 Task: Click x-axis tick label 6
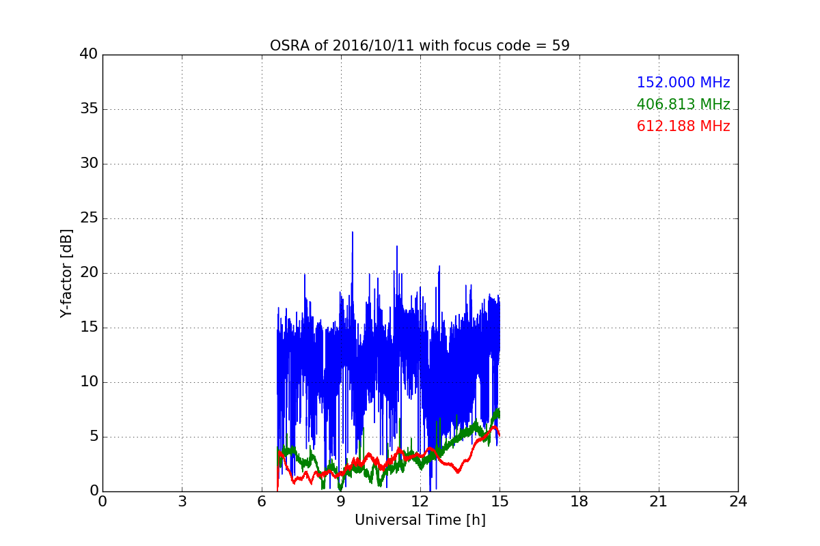click(261, 502)
